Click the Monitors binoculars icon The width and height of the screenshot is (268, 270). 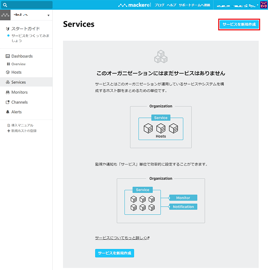(8, 92)
